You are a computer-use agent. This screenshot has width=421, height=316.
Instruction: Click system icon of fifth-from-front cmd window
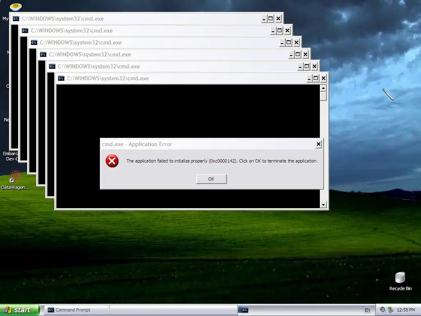[x=25, y=30]
